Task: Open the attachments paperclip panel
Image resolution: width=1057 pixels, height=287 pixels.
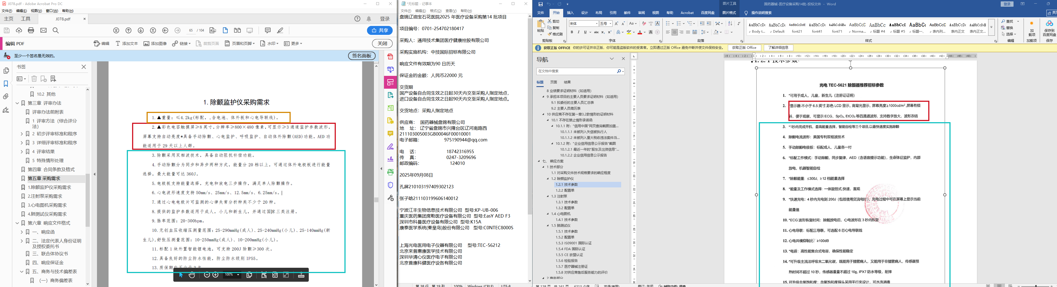Action: (x=6, y=97)
